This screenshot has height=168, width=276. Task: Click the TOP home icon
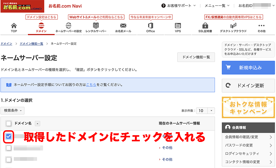tap(14, 26)
